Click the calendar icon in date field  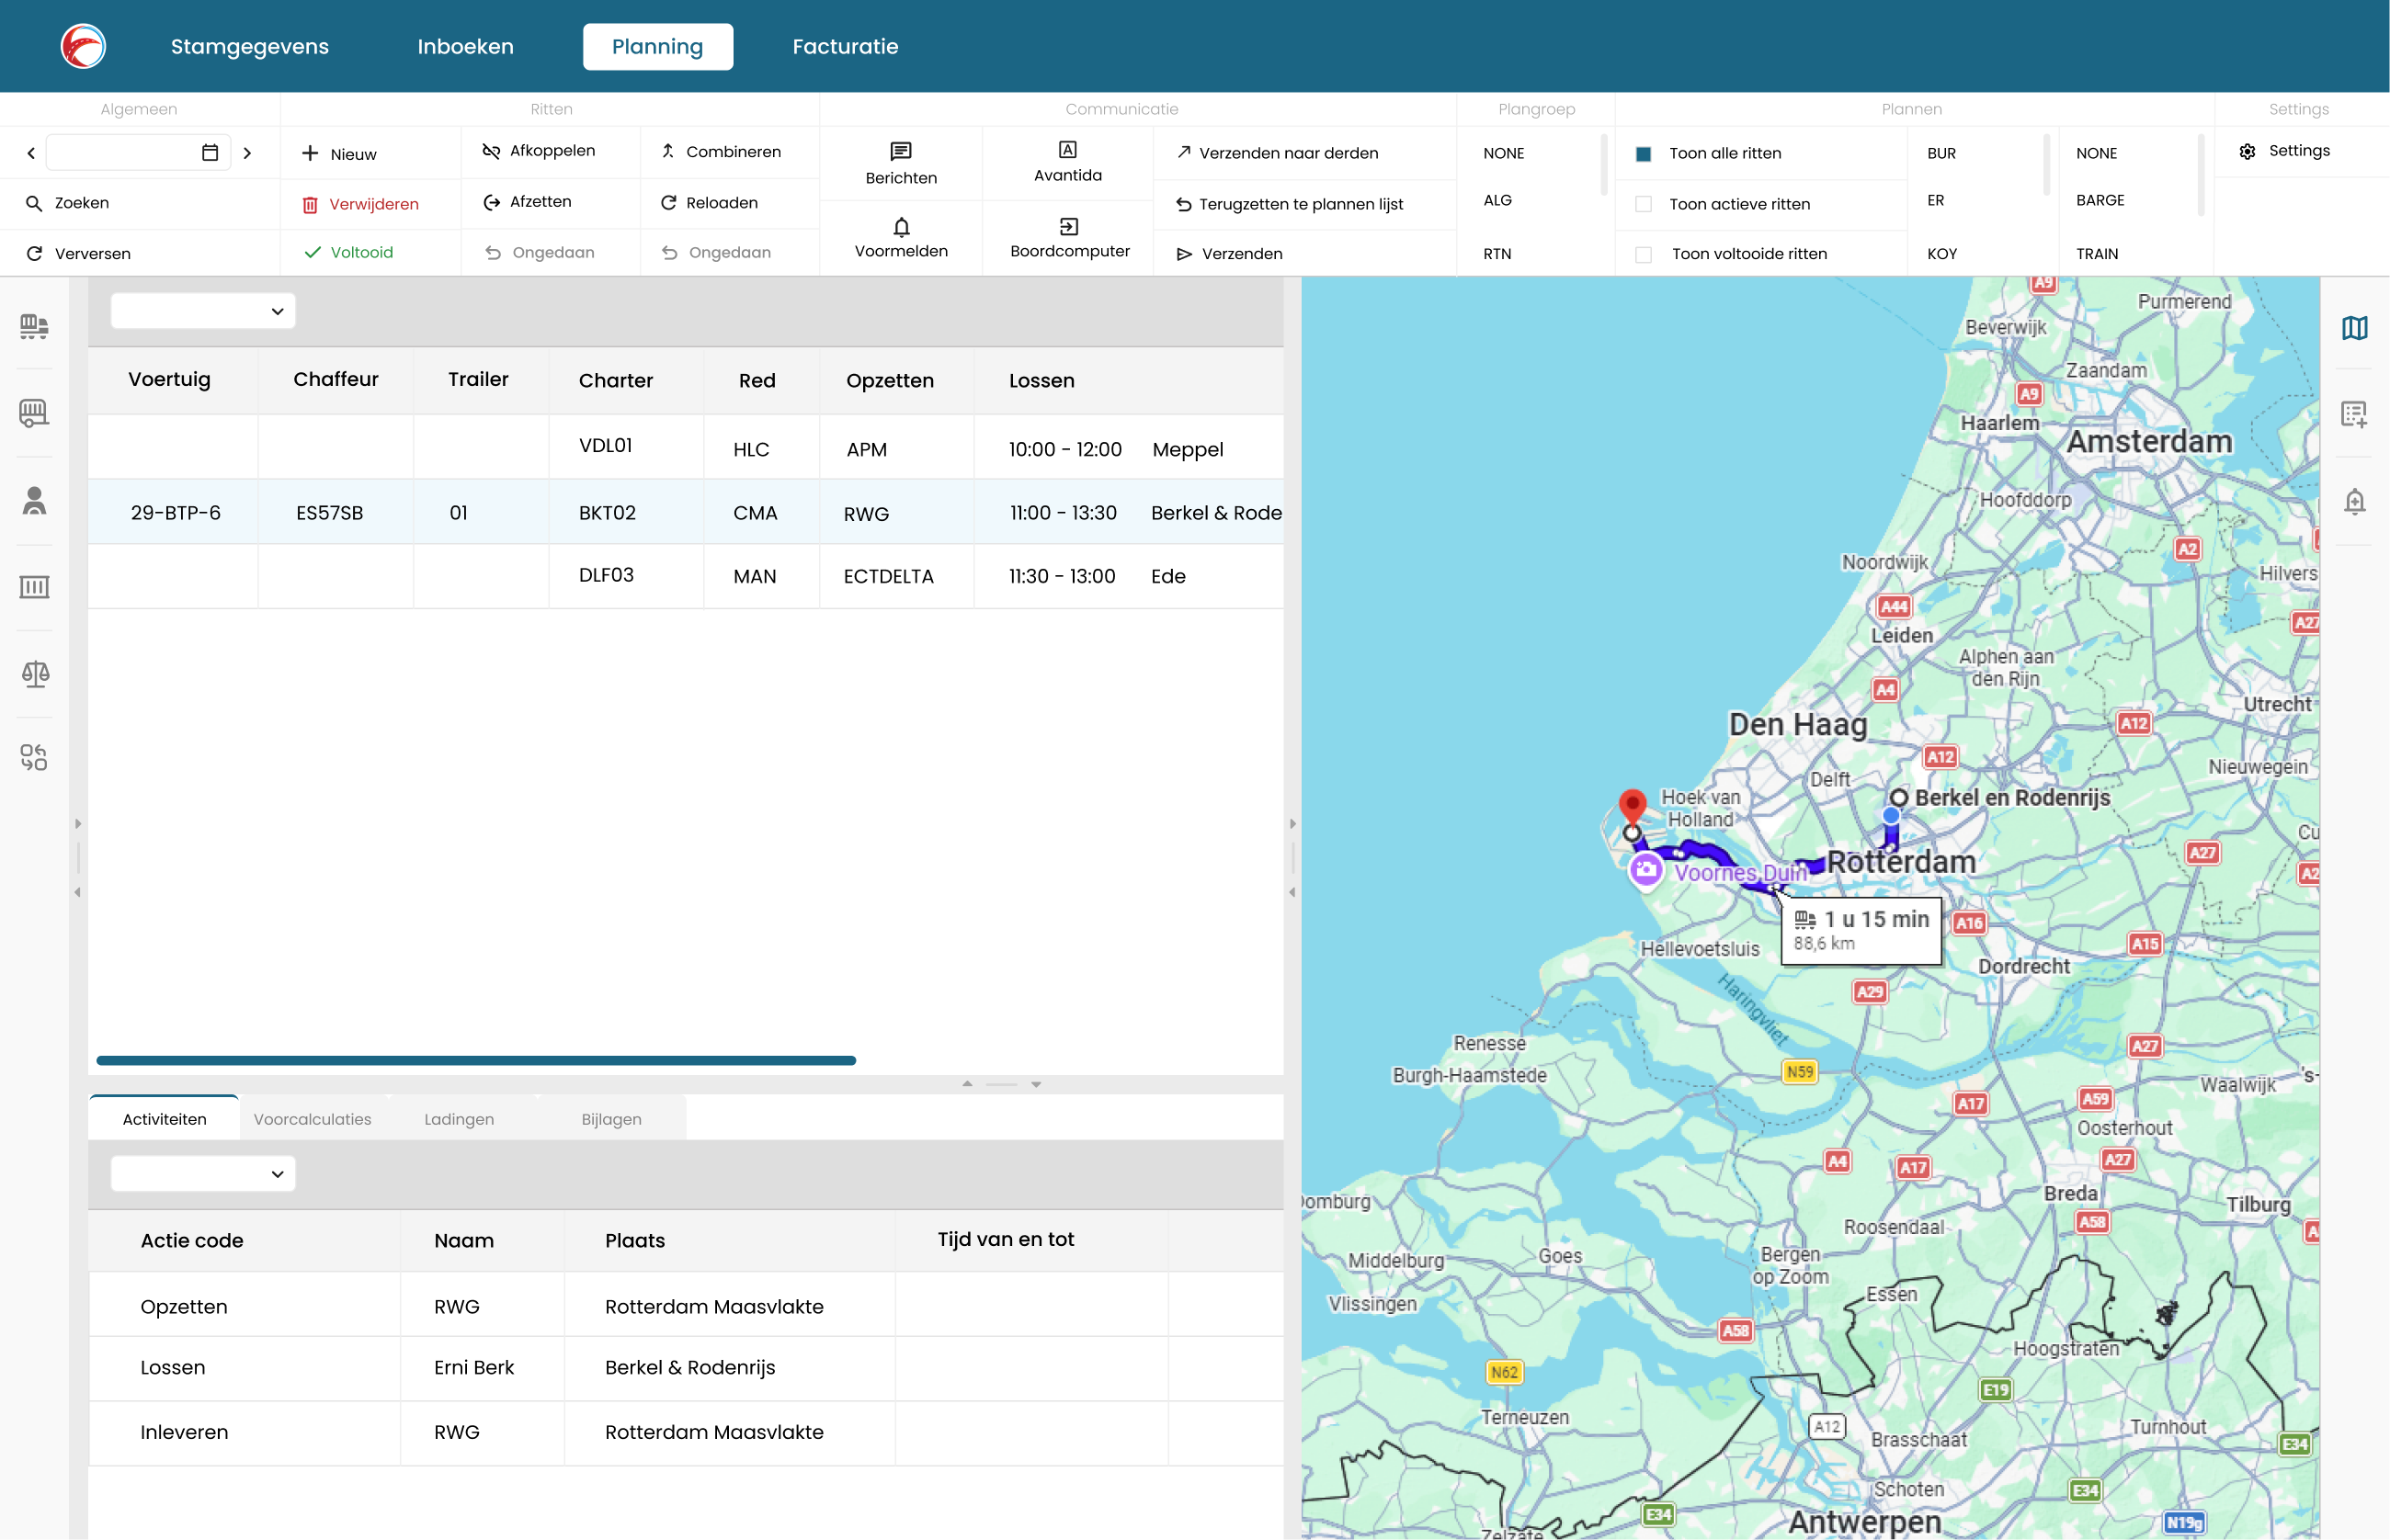pos(211,153)
